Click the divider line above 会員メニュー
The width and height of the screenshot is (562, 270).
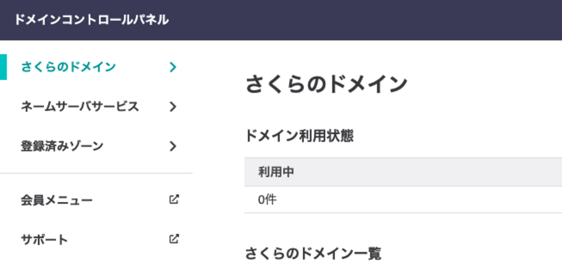coord(96,173)
